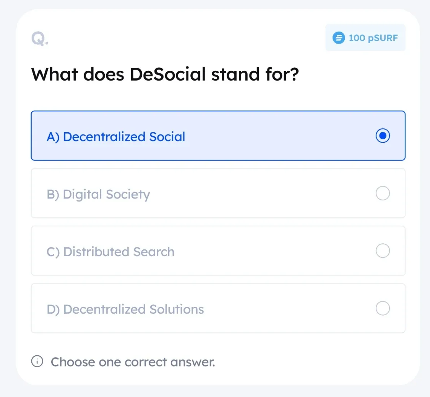The width and height of the screenshot is (430, 397).
Task: Click the blue circular SURF logo
Action: click(x=338, y=38)
